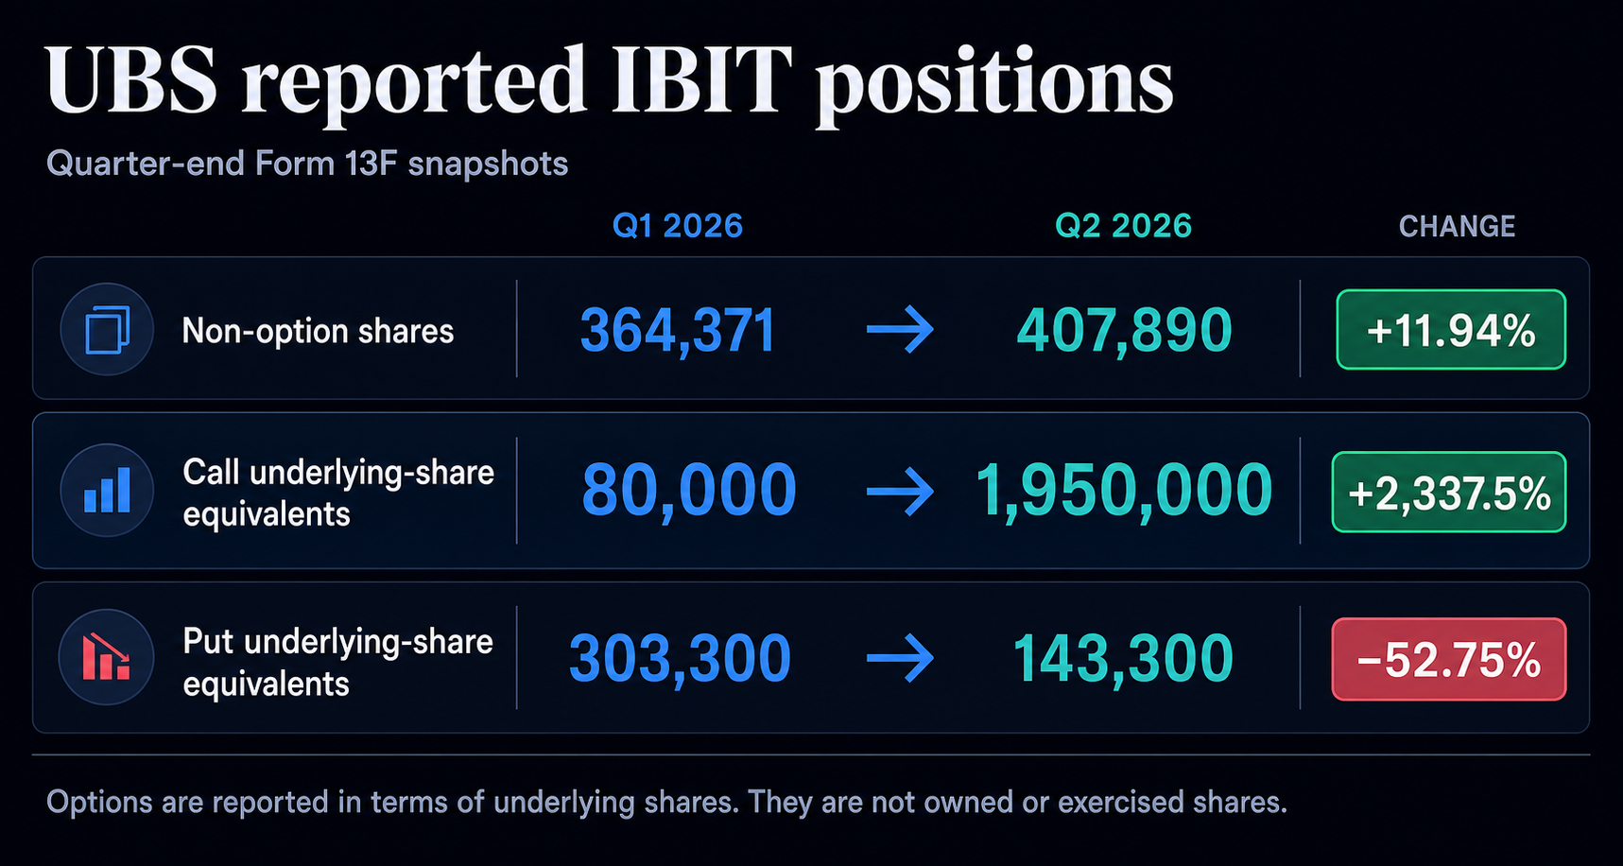Click the arrow in Non-option shares row
1623x866 pixels.
(x=900, y=330)
